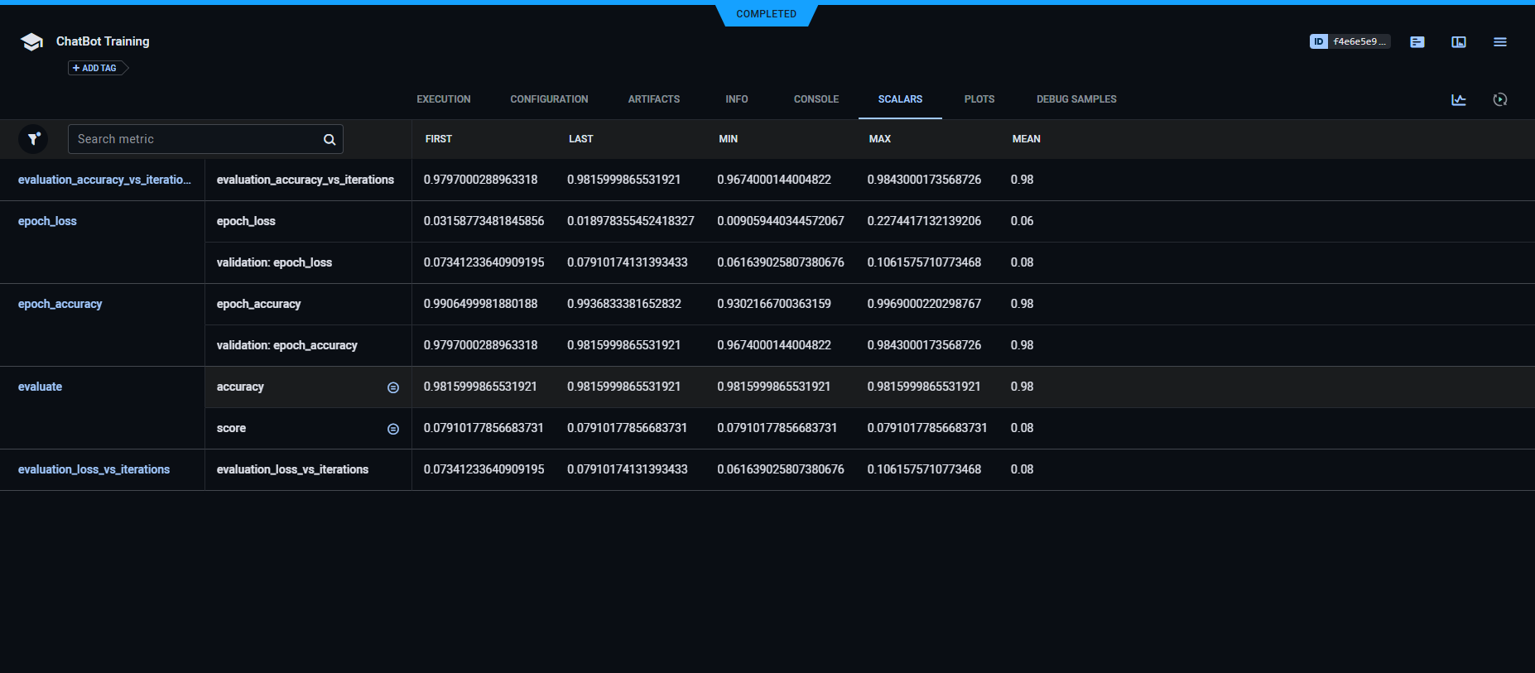The image size is (1535, 673).
Task: Switch to the Execution tab
Action: pos(443,99)
